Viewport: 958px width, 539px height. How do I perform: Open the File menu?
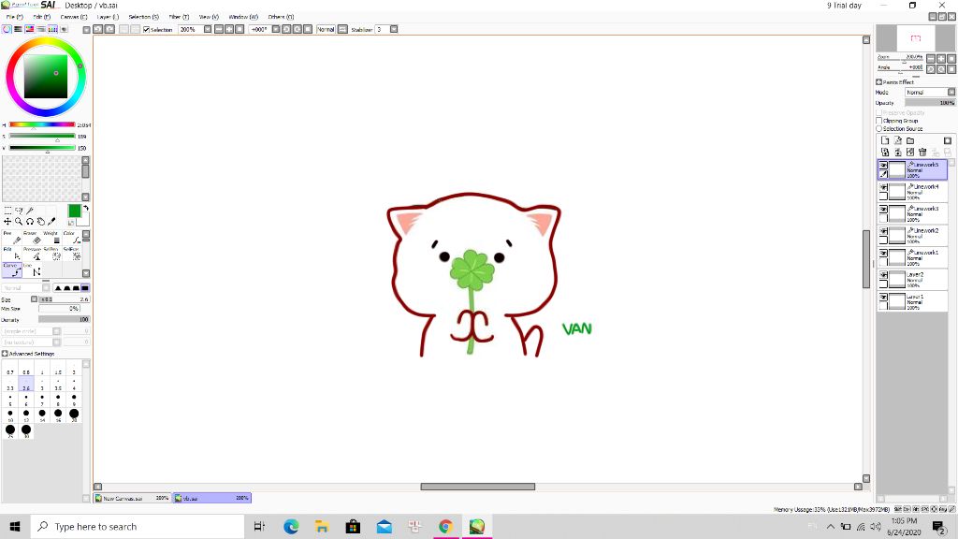(x=15, y=17)
